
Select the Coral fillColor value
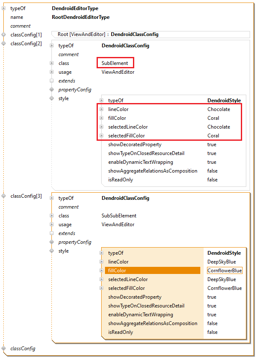tap(213, 118)
